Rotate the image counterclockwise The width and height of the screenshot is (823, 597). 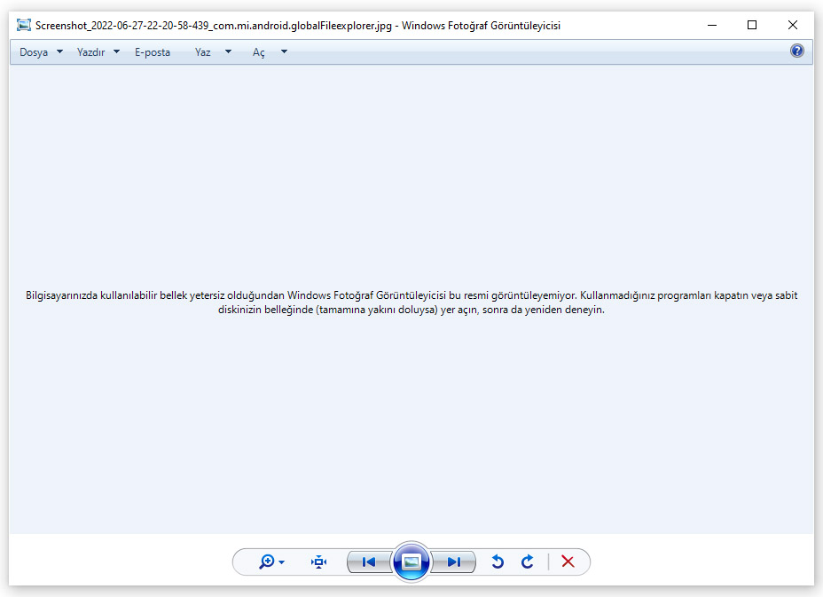(498, 562)
